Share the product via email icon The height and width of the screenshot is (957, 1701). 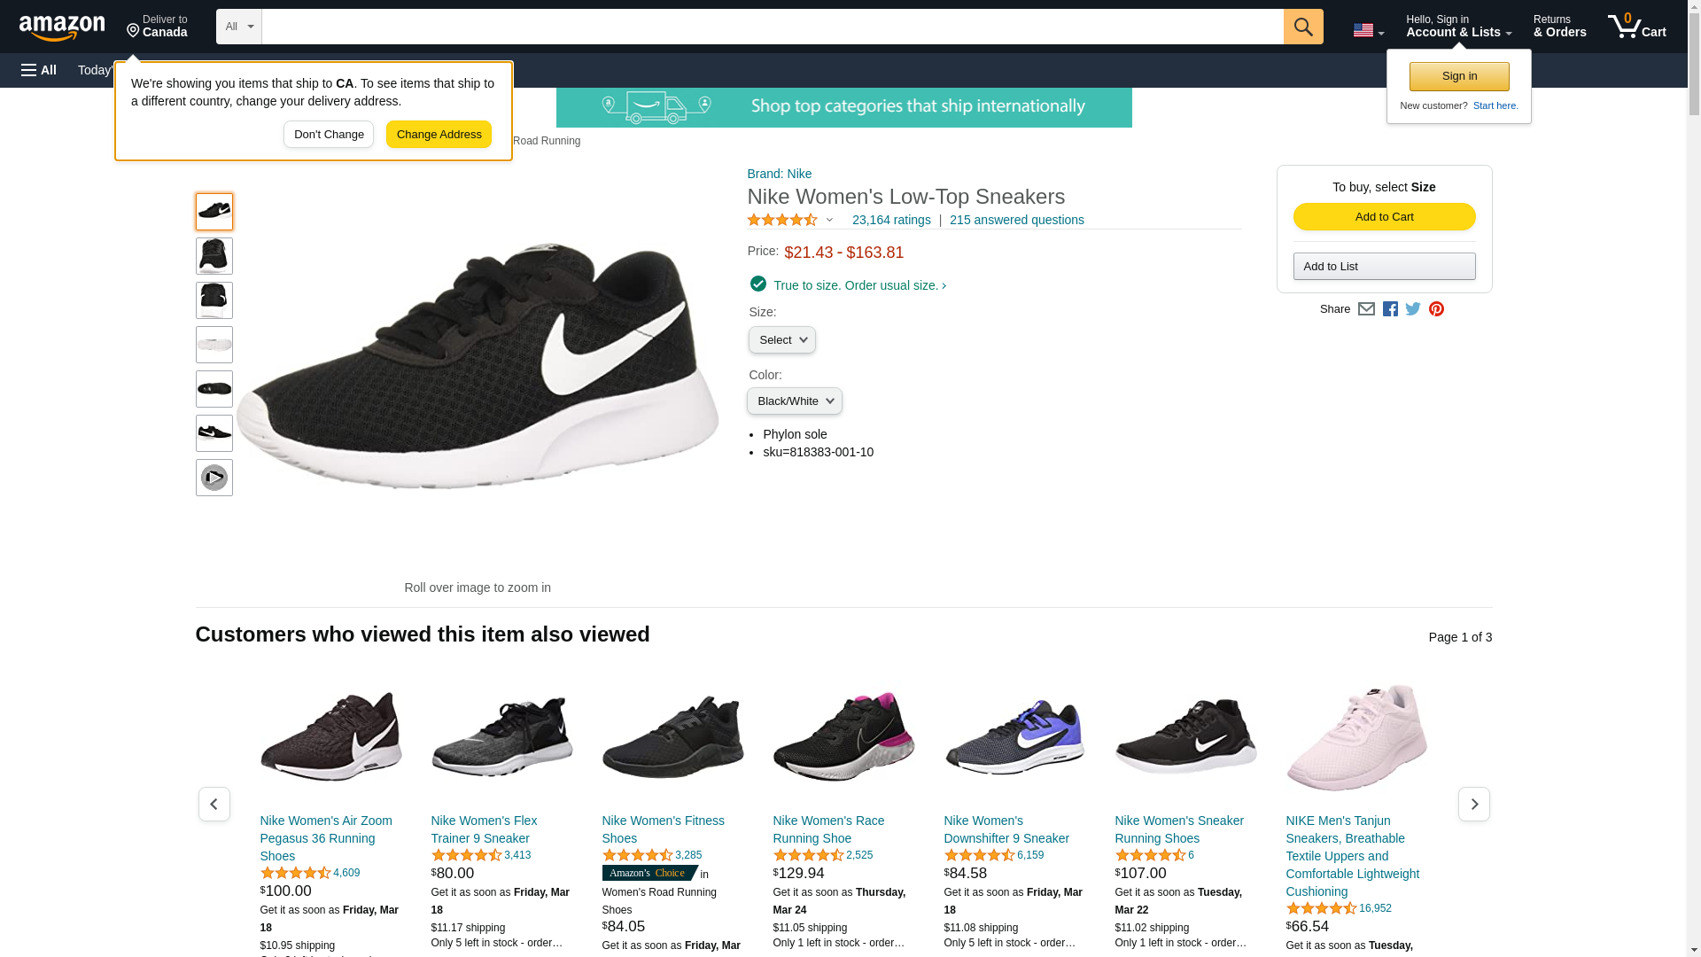point(1366,309)
